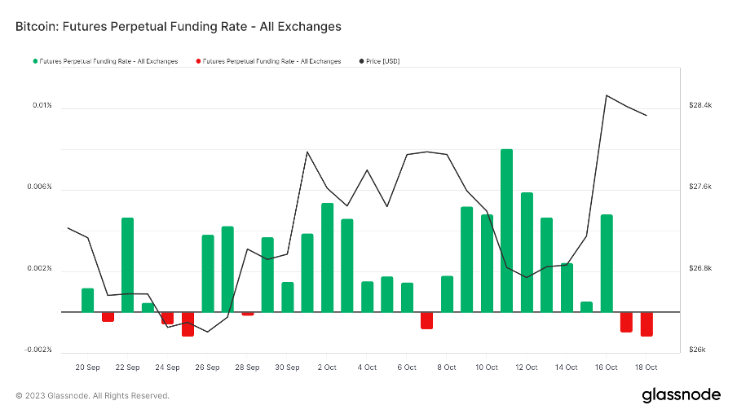Click the $26k right axis label
737x414 pixels.
(698, 350)
